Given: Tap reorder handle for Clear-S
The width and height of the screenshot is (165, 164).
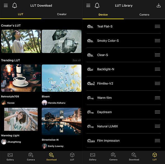Looking at the screenshot, I should tap(157, 55).
